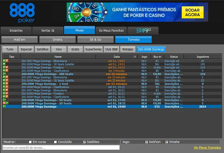
Task: Click the 2N icon in 200 Seats row
Action: pyautogui.click(x=4, y=74)
